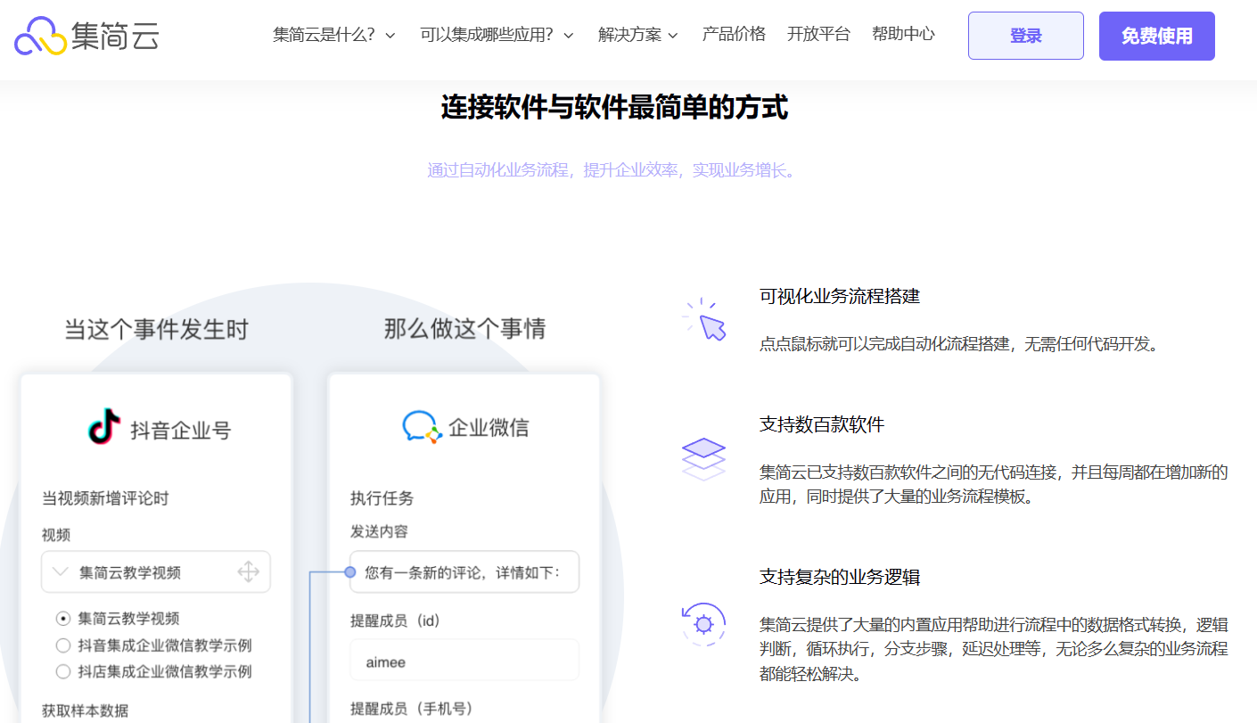Open the 开放平台 nav item
Screen dimensions: 1257x723
818,35
